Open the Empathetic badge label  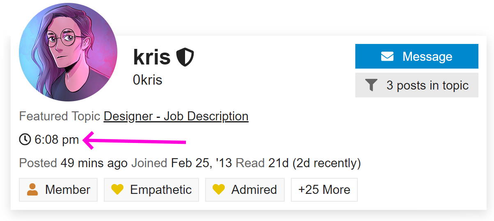click(x=151, y=190)
